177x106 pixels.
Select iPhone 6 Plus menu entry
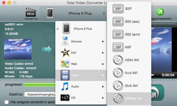pyautogui.click(x=81, y=29)
